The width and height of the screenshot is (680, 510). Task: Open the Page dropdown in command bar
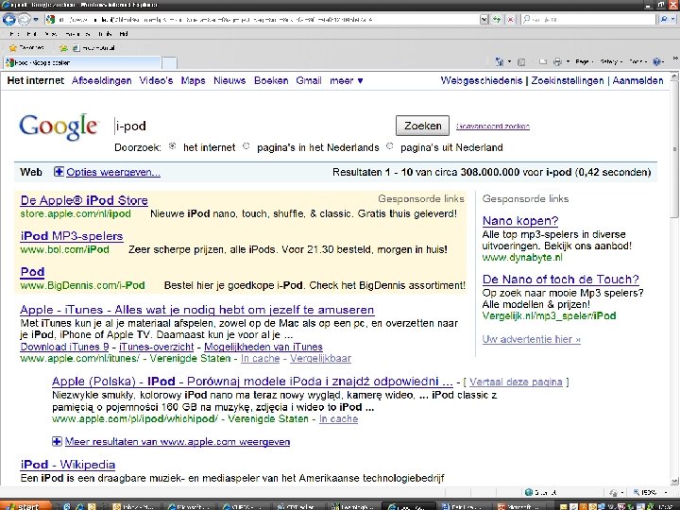click(x=585, y=62)
